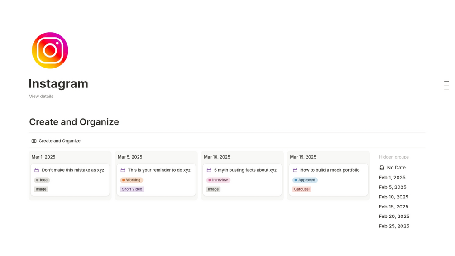Click calendar icon on mock portfolio card
Viewport: 455px width, 256px height.
coord(295,170)
